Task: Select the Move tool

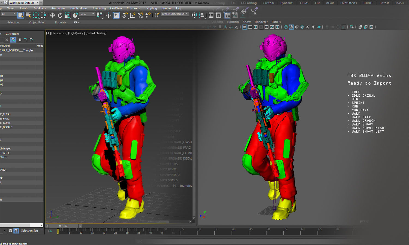Action: tap(53, 15)
